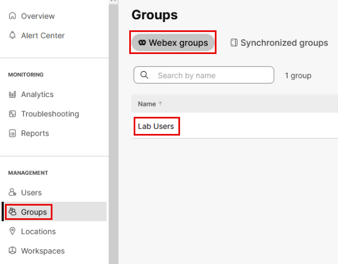
Task: Click the Synchronized groups directory icon
Action: coord(234,42)
